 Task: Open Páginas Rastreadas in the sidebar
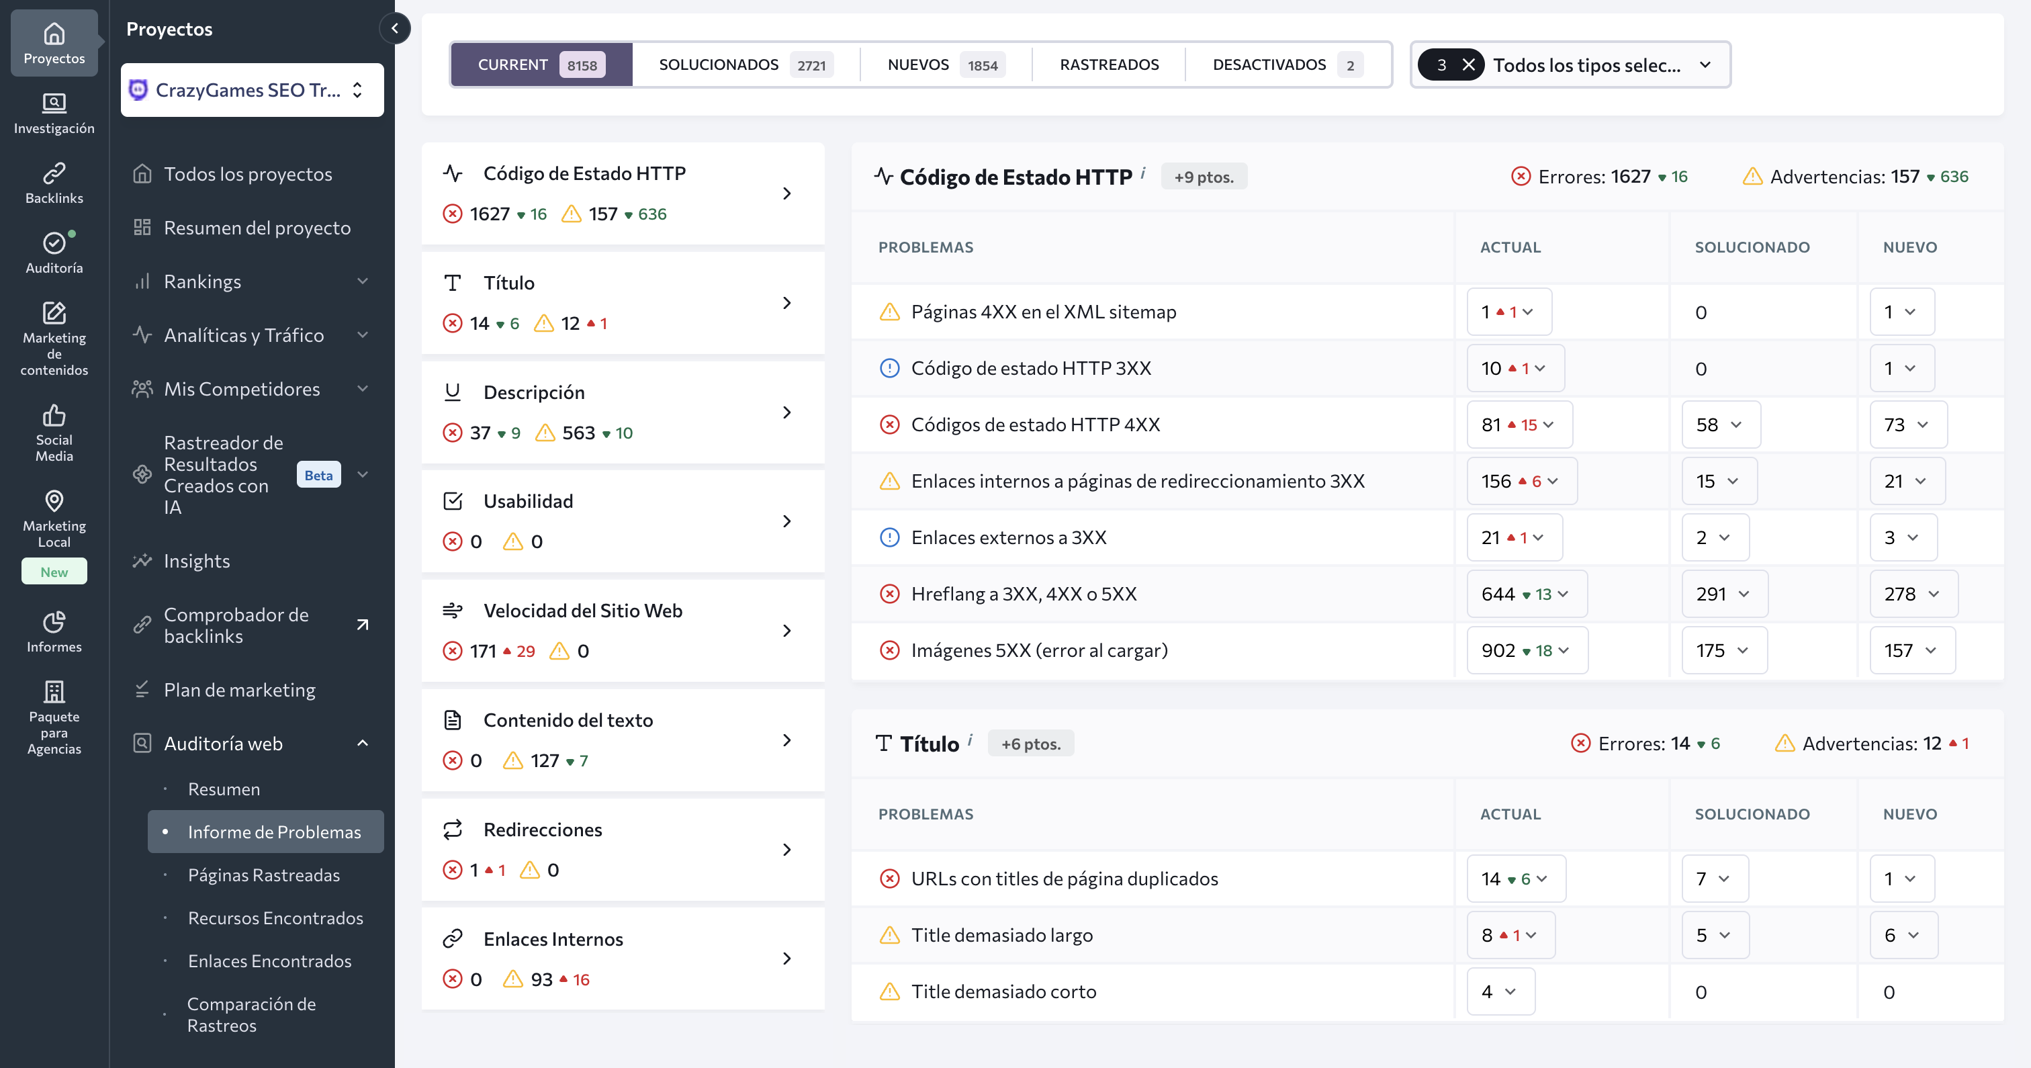pyautogui.click(x=263, y=875)
